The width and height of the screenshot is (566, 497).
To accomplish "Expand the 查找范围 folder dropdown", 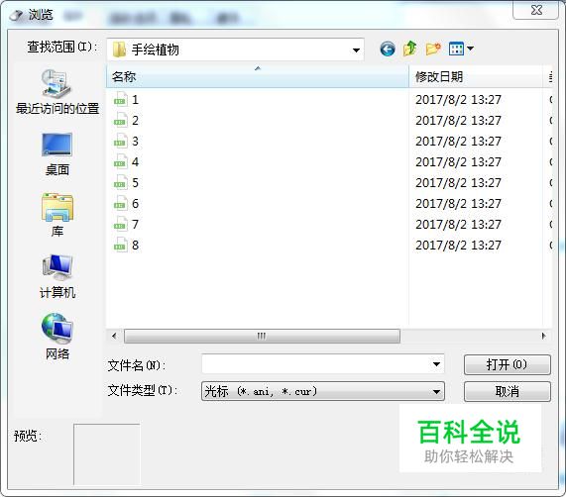I will click(x=356, y=50).
